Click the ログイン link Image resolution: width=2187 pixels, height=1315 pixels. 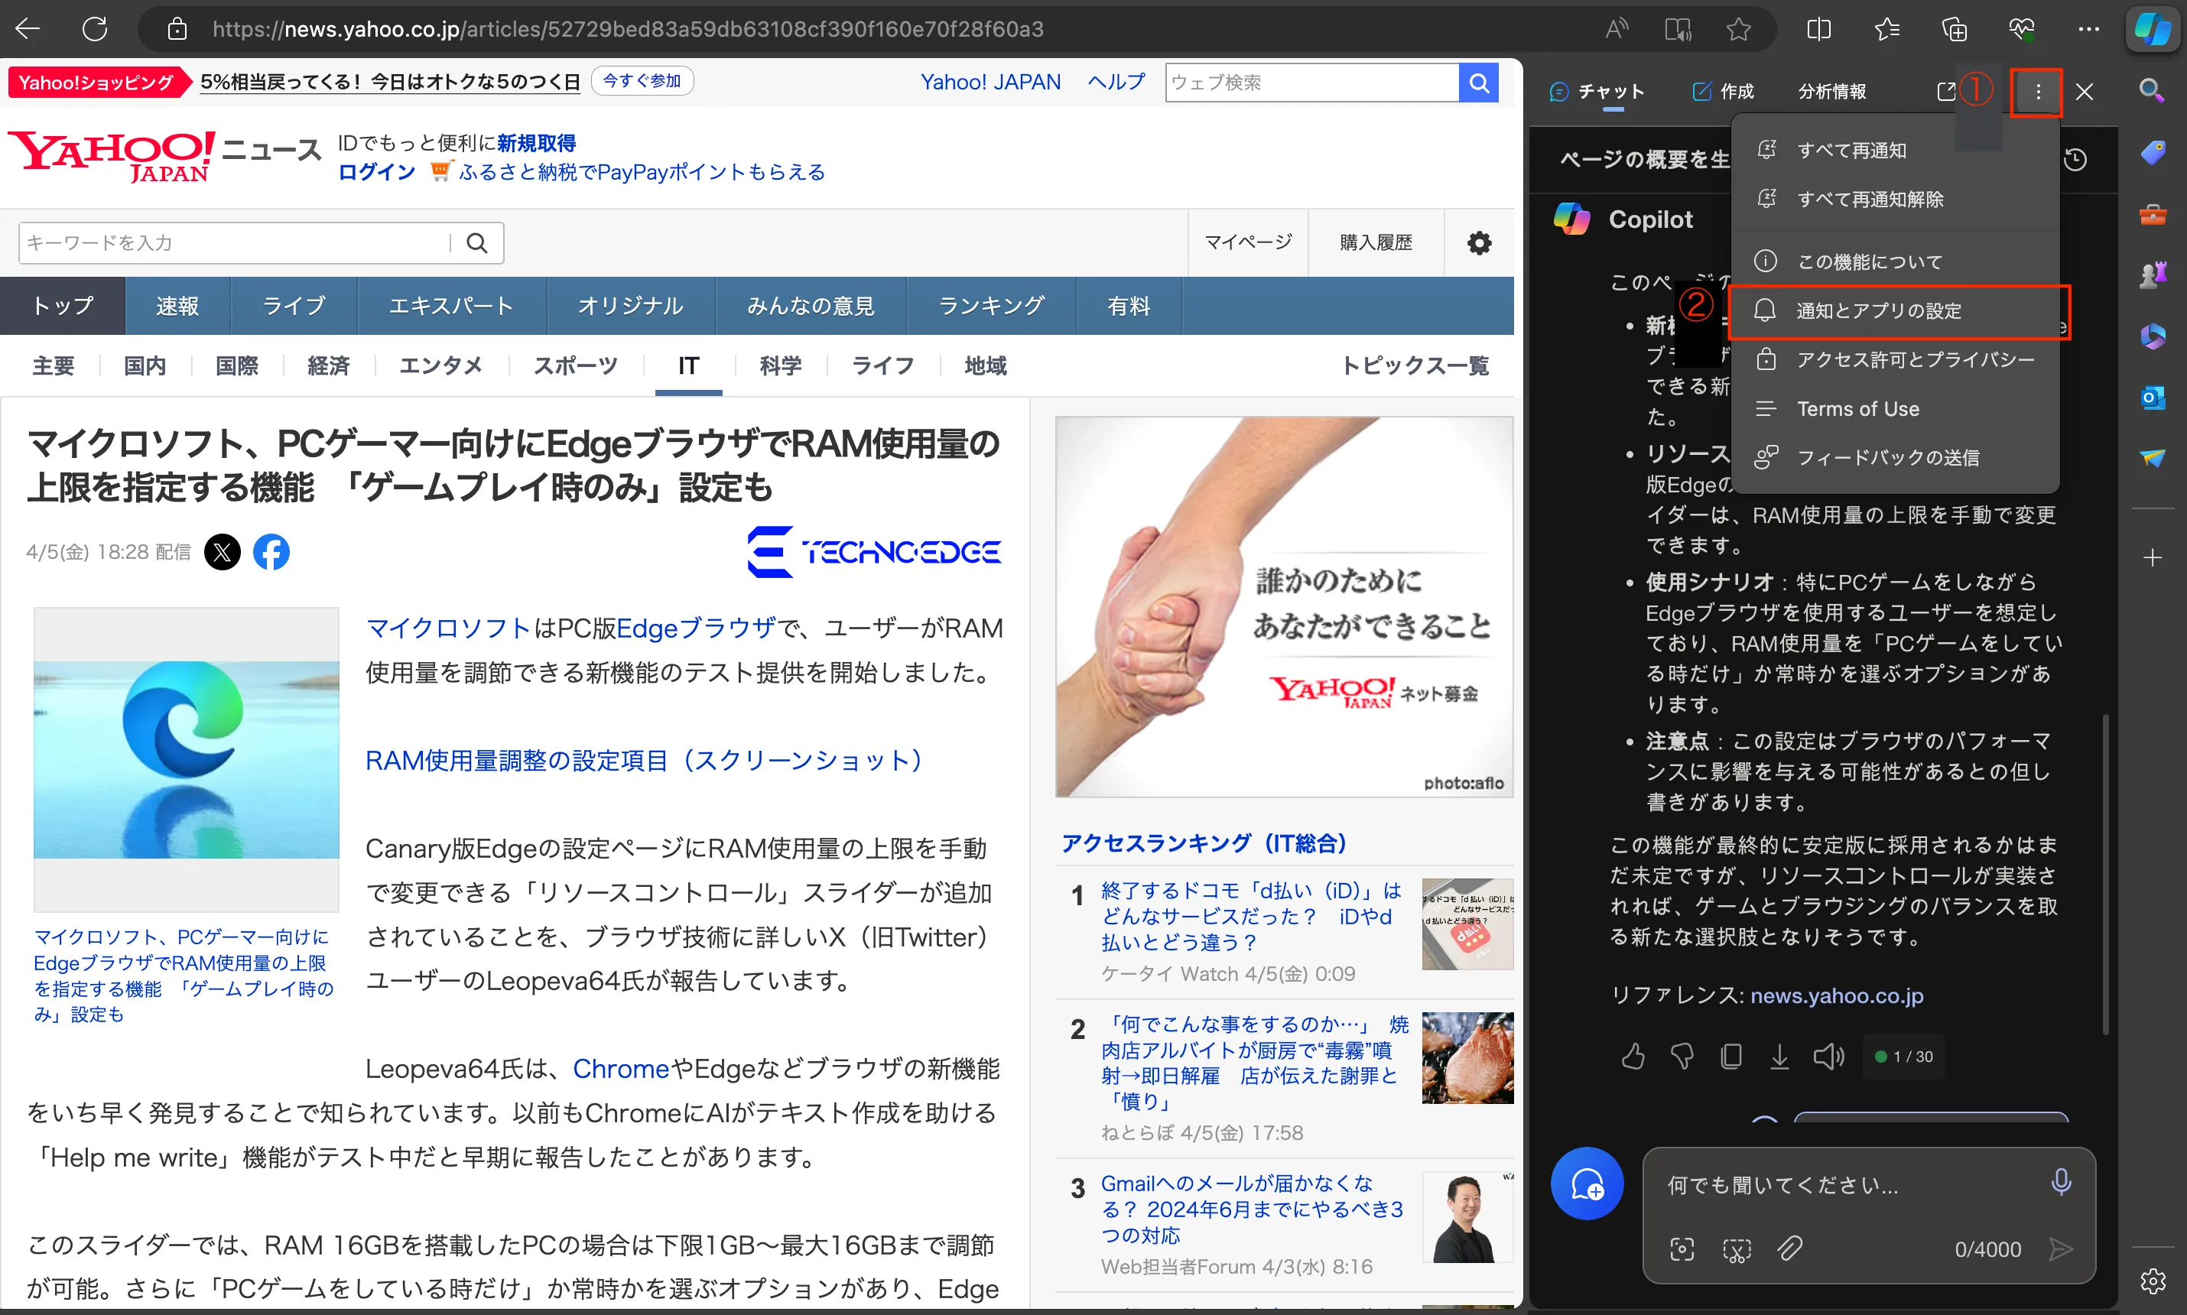pos(377,172)
